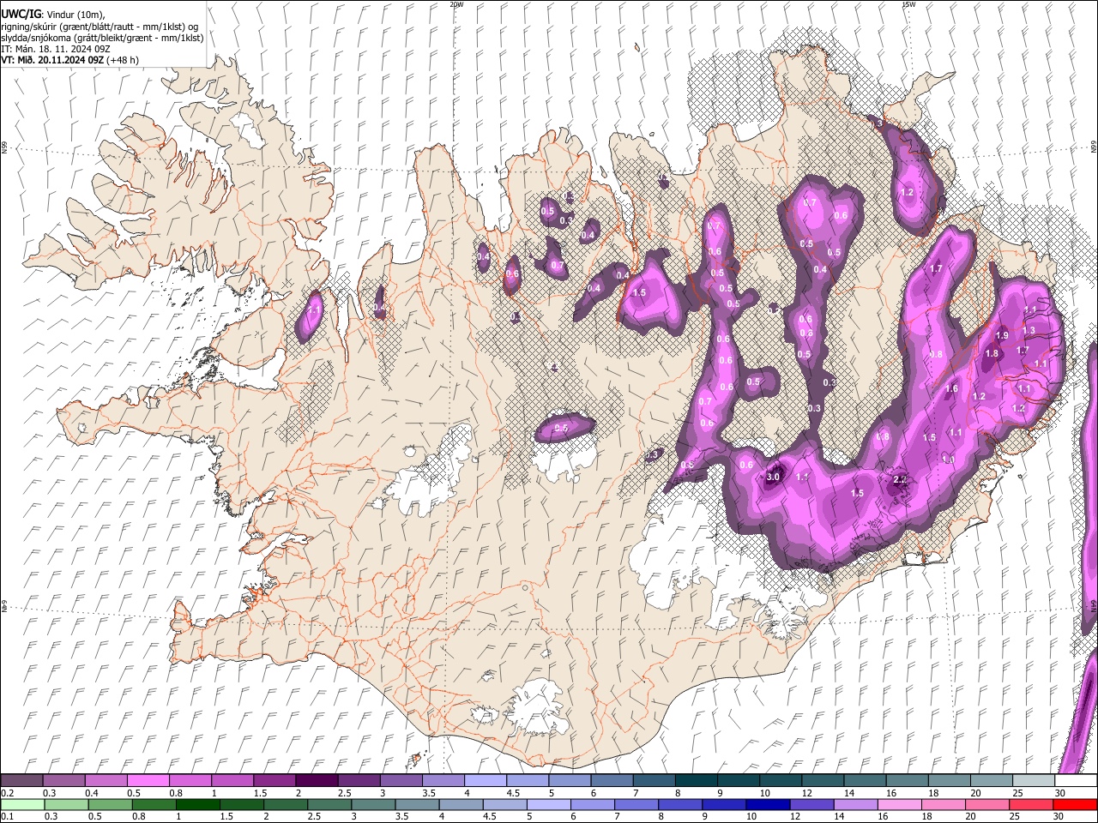This screenshot has height=823, width=1098.
Task: Click the lavender swatch between 4 and 4.5 in the upper legend row
Action: (x=484, y=781)
